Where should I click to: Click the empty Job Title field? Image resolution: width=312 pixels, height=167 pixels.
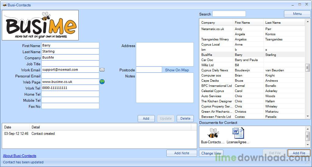[x=70, y=63]
